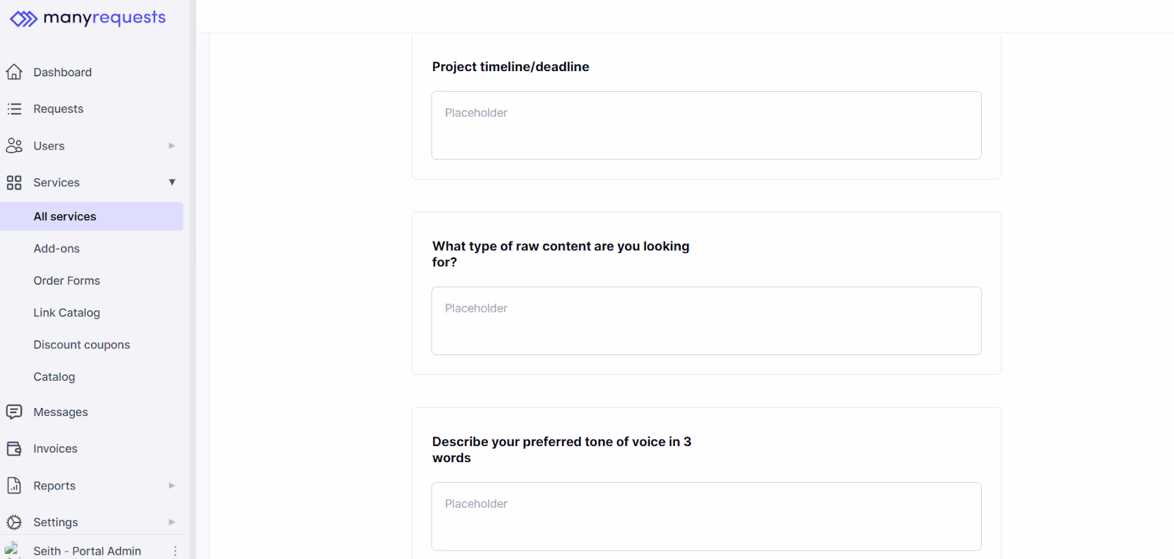1174x559 pixels.
Task: Open Discount coupons page
Action: [81, 345]
